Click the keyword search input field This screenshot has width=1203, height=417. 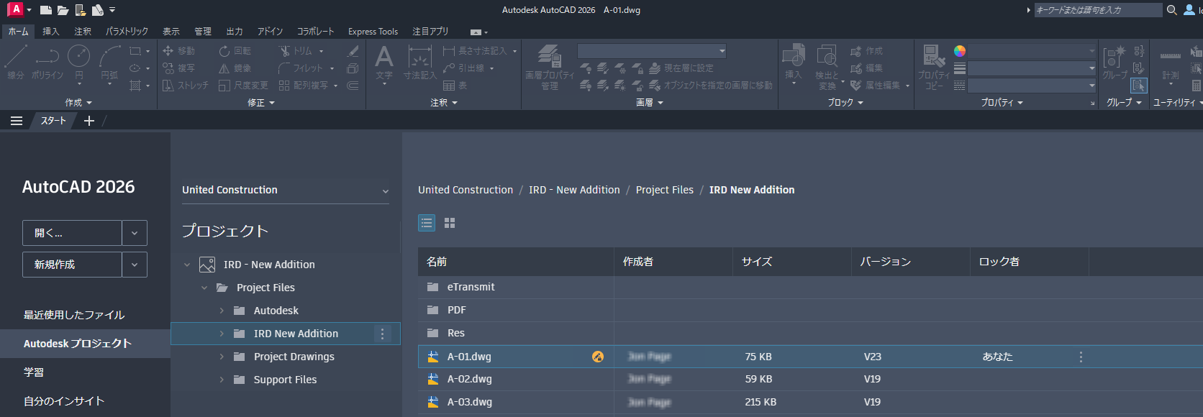click(x=1098, y=10)
